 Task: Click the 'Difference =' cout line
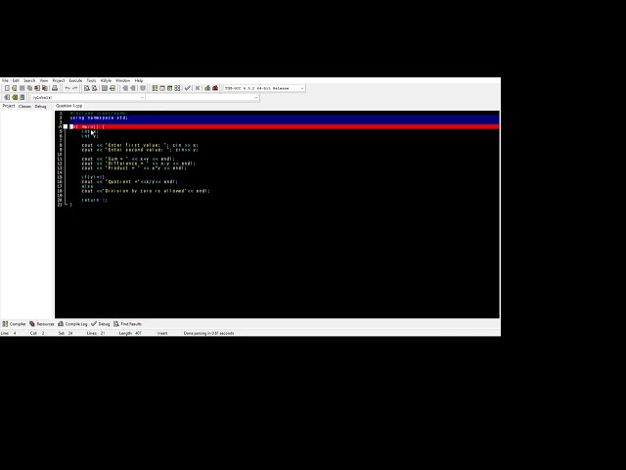[x=139, y=164]
